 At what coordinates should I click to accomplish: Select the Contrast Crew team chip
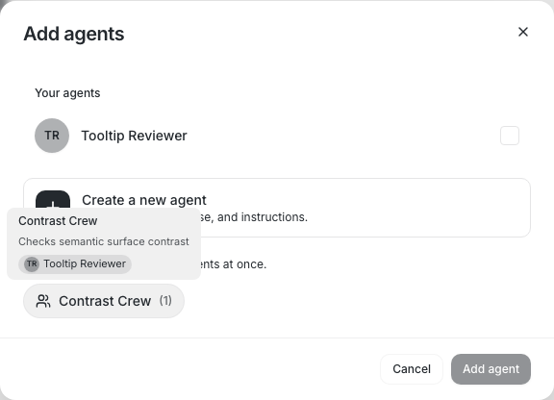coord(104,301)
